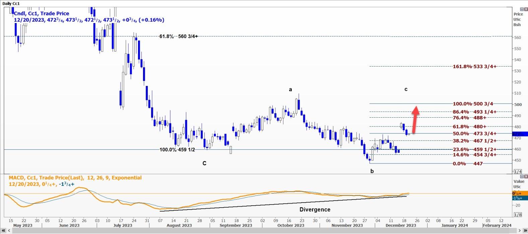This screenshot has height=234, width=528.
Task: Click the May 2023 time axis label
Action: 22,225
